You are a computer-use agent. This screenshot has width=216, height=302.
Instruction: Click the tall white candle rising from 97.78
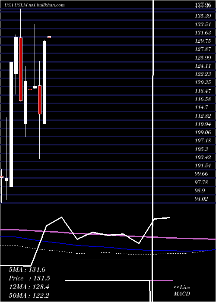[x=11, y=124]
